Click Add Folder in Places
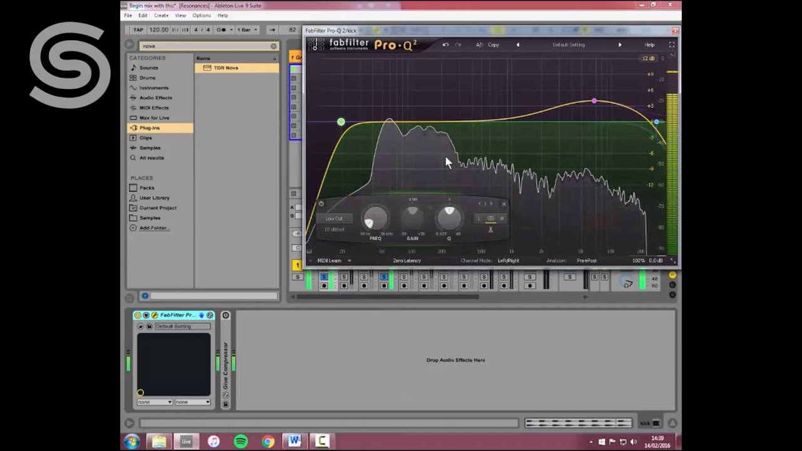The width and height of the screenshot is (802, 451). [154, 228]
